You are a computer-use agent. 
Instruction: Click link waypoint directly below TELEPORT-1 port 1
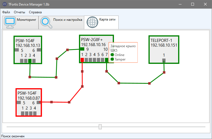164,72
